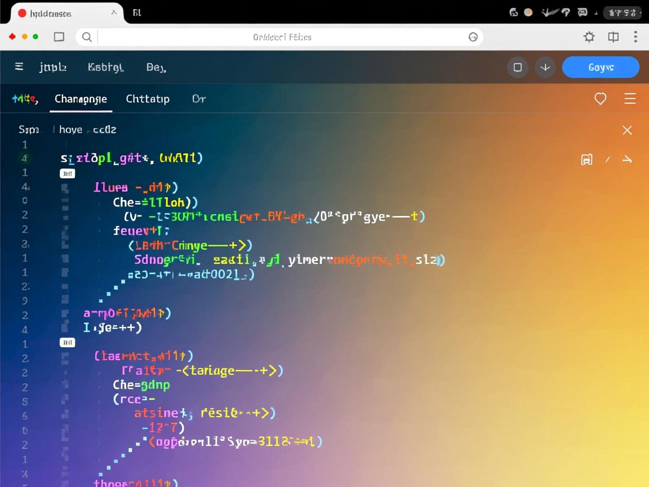Screen dimensions: 649x487
Task: Click the arrow icon right of code header
Action: [627, 160]
